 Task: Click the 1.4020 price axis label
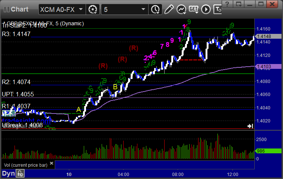[x=263, y=121]
